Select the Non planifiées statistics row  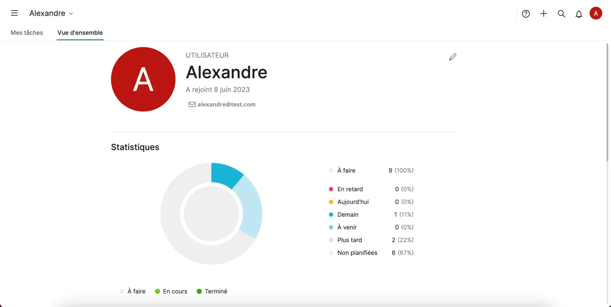click(371, 253)
